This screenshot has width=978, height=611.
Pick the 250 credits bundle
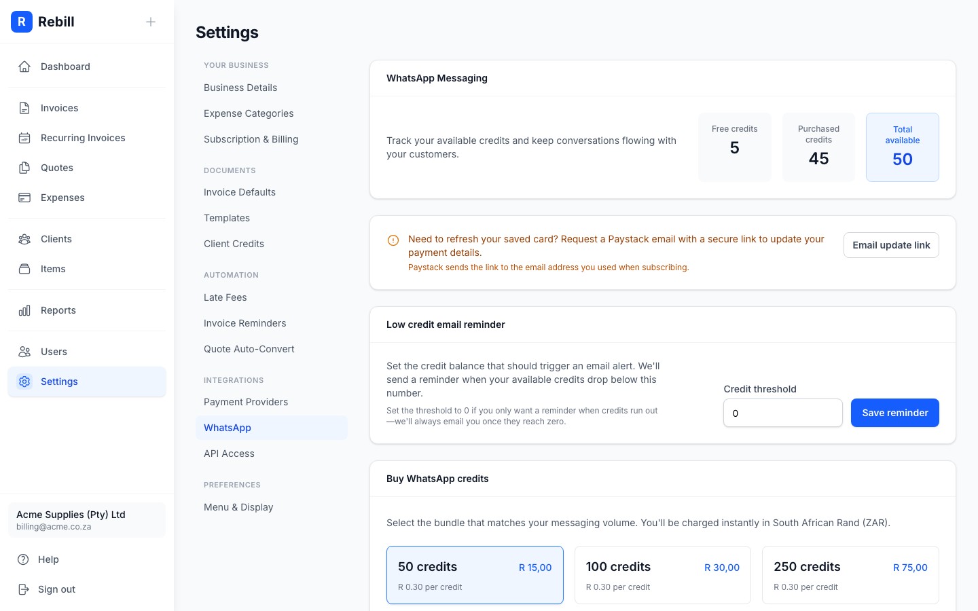point(850,575)
